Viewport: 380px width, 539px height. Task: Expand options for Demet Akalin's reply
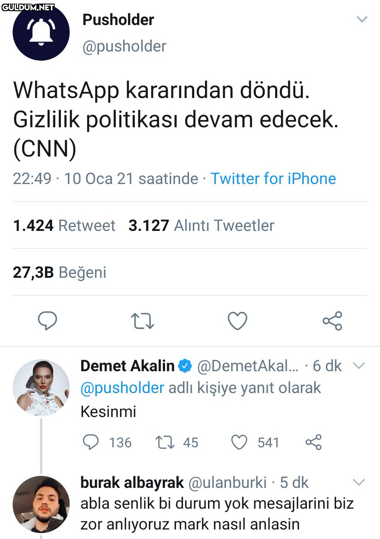(x=359, y=366)
